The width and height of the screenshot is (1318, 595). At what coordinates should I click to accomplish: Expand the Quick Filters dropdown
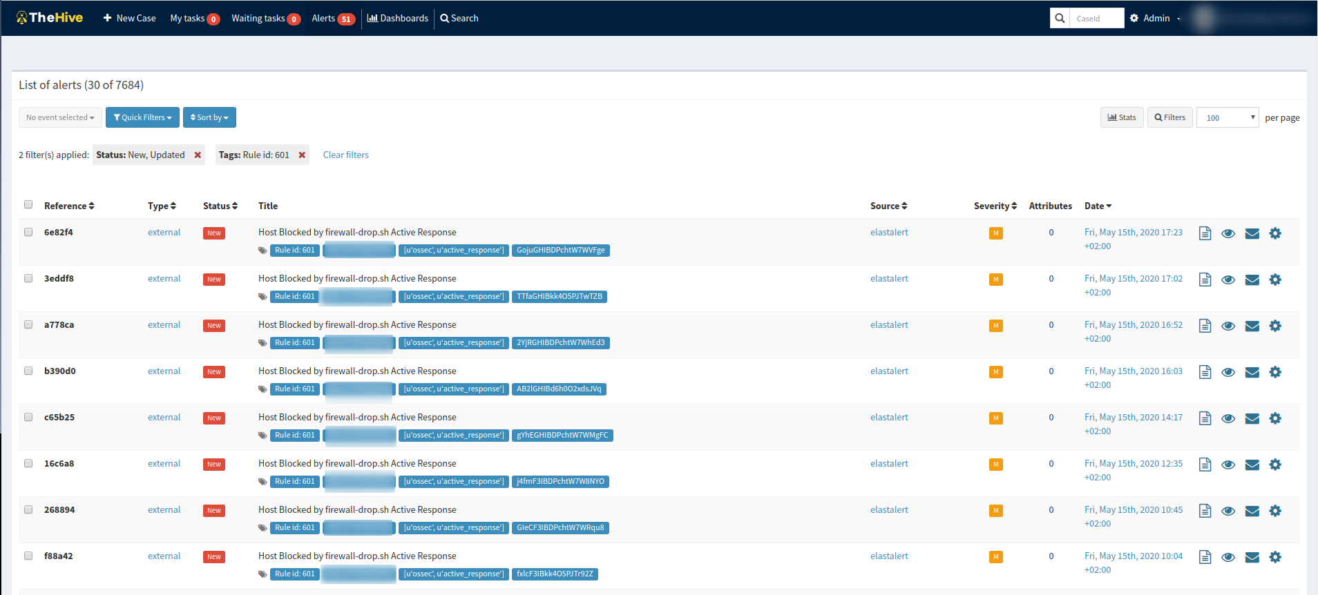tap(142, 117)
